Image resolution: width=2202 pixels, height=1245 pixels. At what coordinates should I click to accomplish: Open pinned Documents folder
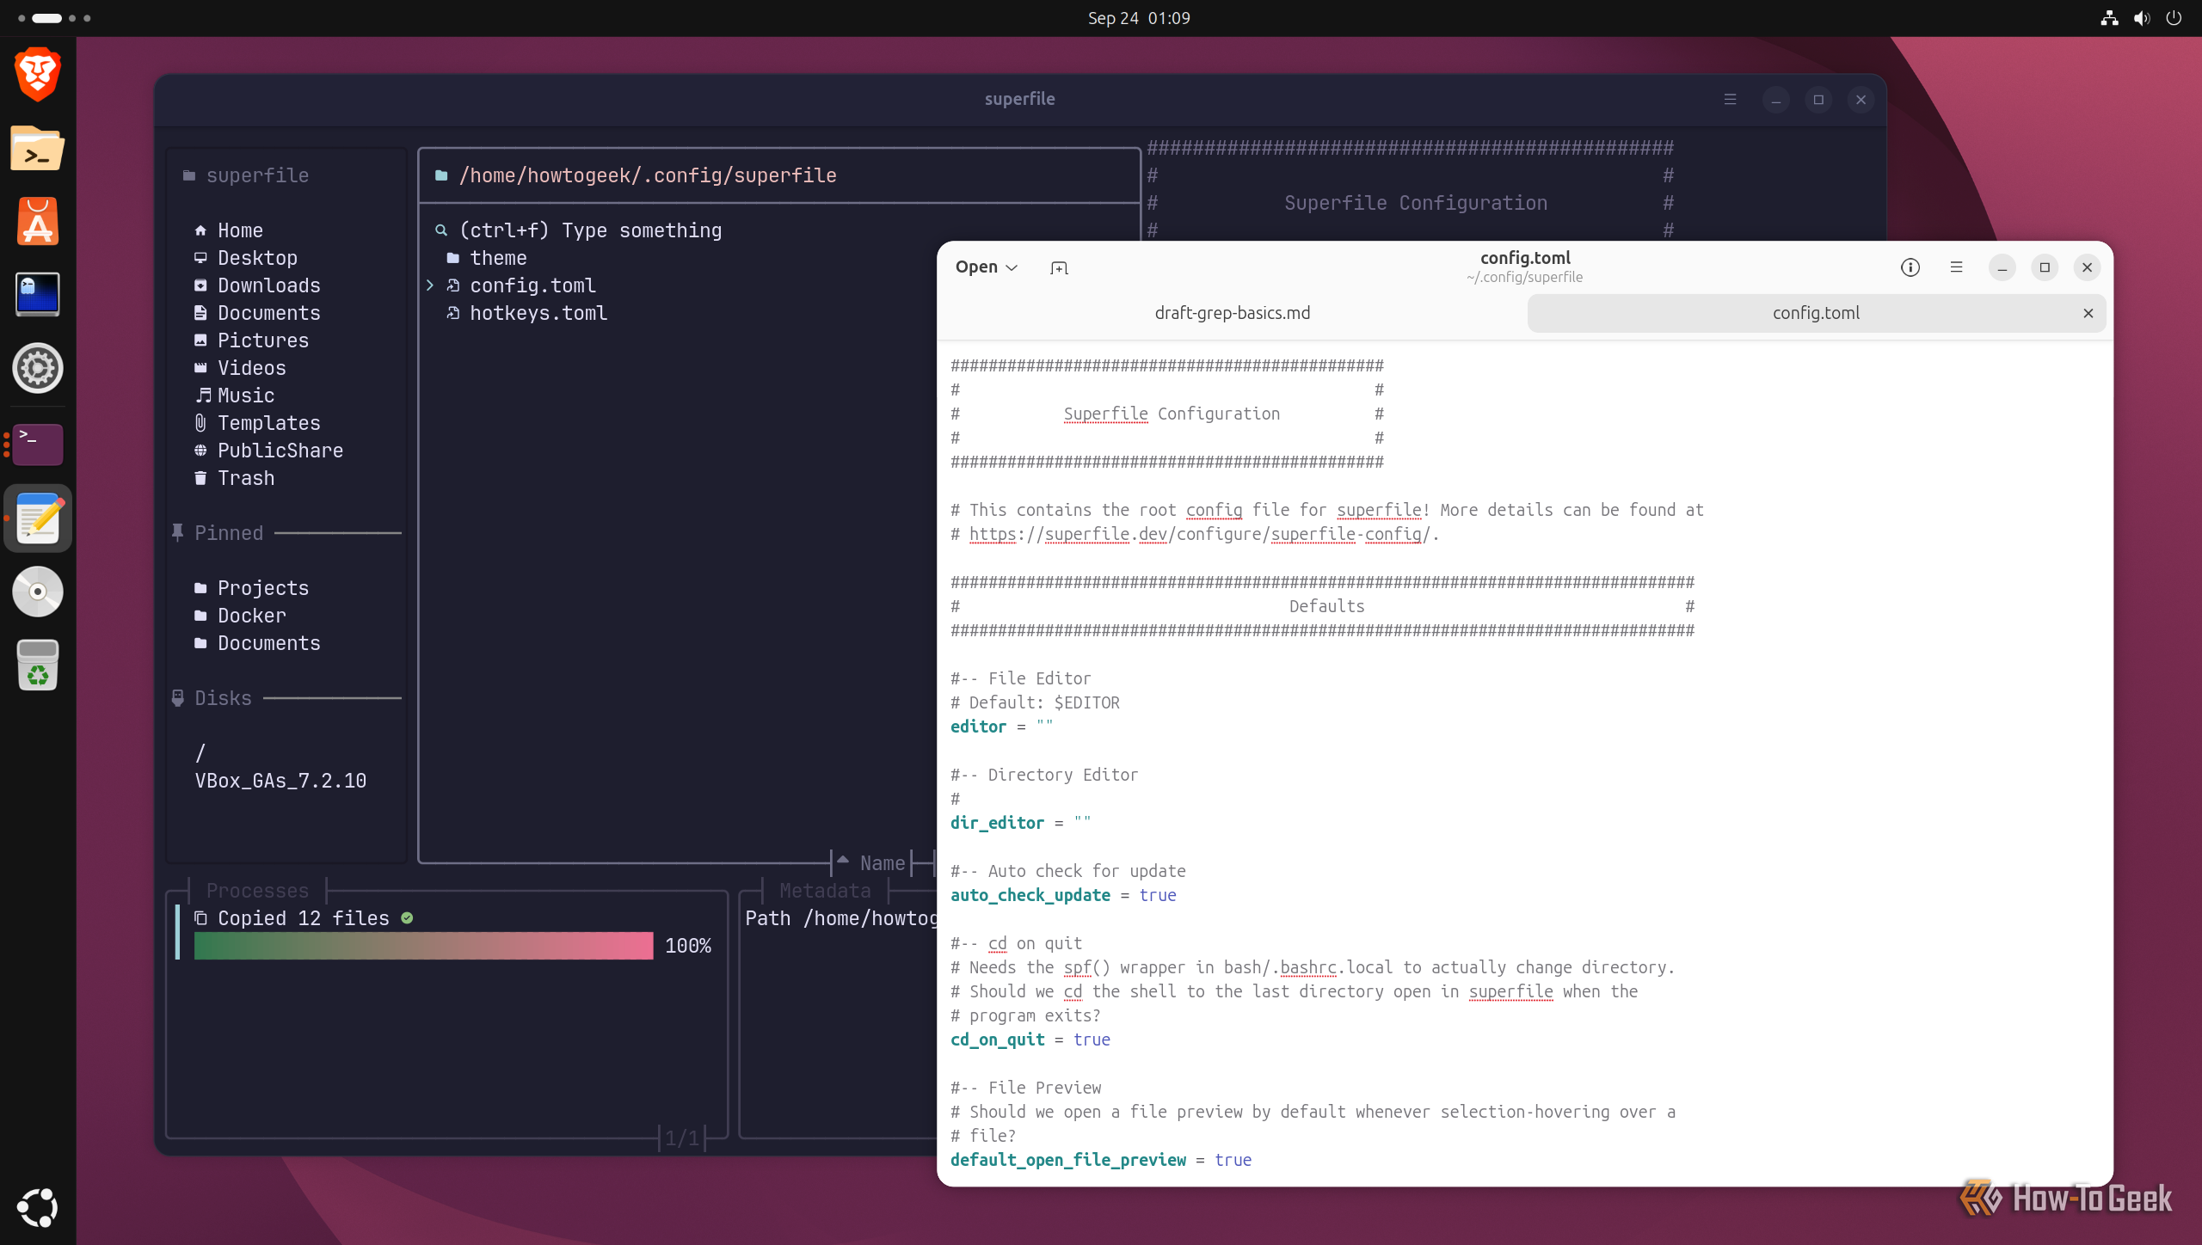click(257, 643)
